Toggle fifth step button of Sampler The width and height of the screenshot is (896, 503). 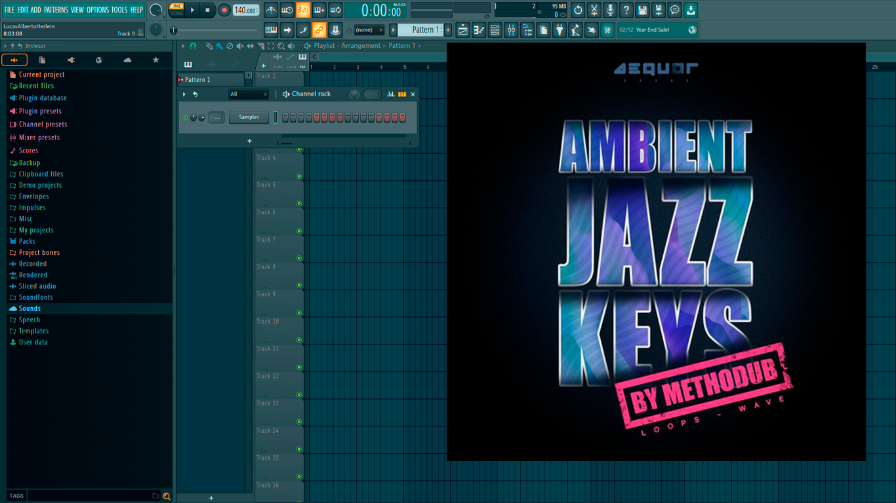click(317, 117)
